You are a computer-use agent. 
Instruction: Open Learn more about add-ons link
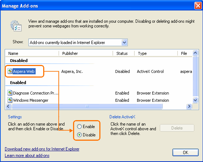[27, 156]
